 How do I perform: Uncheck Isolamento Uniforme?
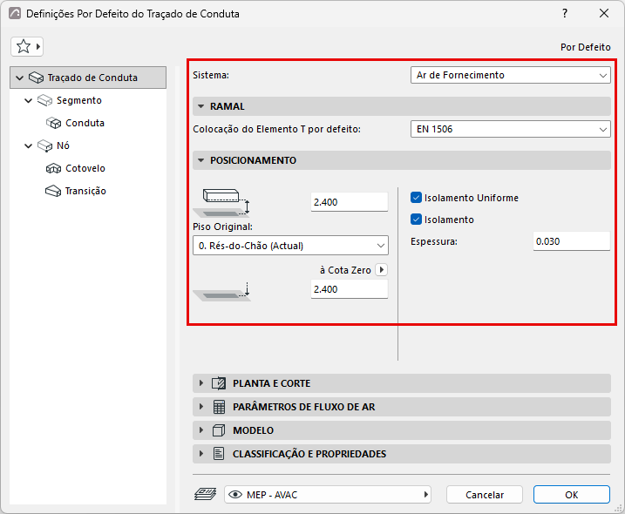pos(416,198)
